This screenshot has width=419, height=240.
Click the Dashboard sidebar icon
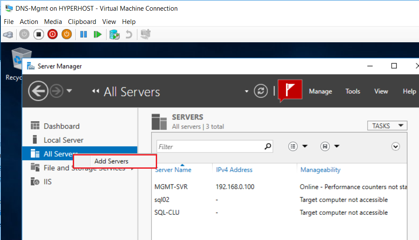click(x=35, y=126)
